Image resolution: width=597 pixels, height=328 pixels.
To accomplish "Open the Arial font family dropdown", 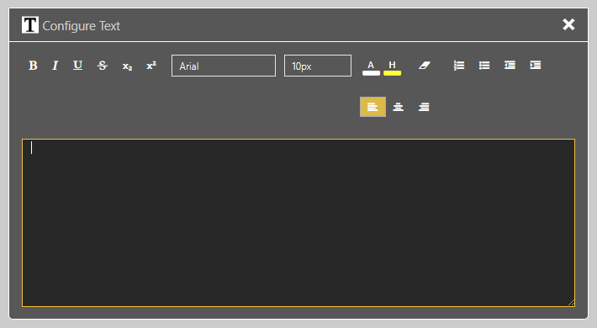I will tap(224, 66).
